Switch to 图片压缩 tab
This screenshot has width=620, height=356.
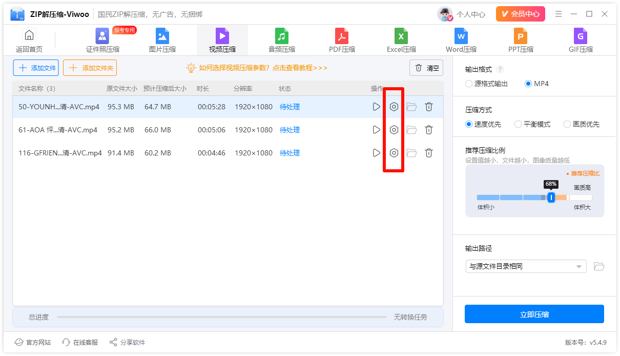(x=162, y=41)
